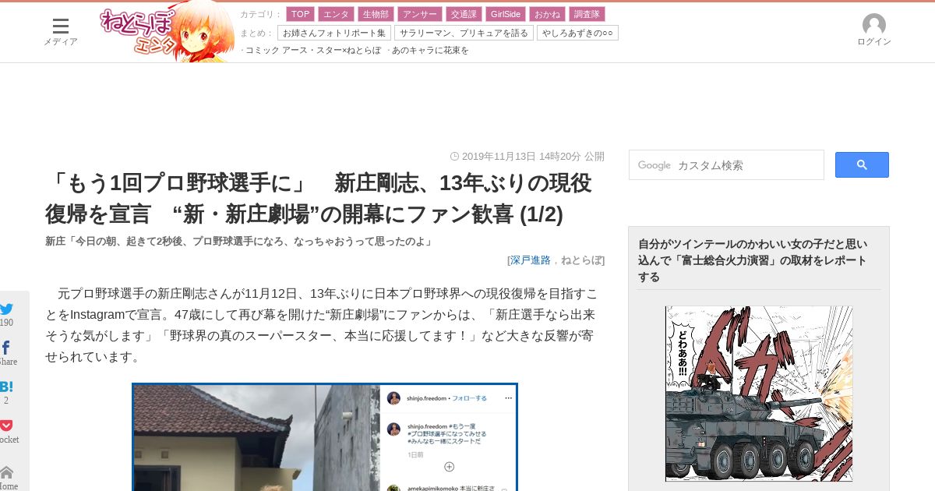This screenshot has height=491, width=935.
Task: Focus the Google カスタム検索 input field
Action: [726, 165]
